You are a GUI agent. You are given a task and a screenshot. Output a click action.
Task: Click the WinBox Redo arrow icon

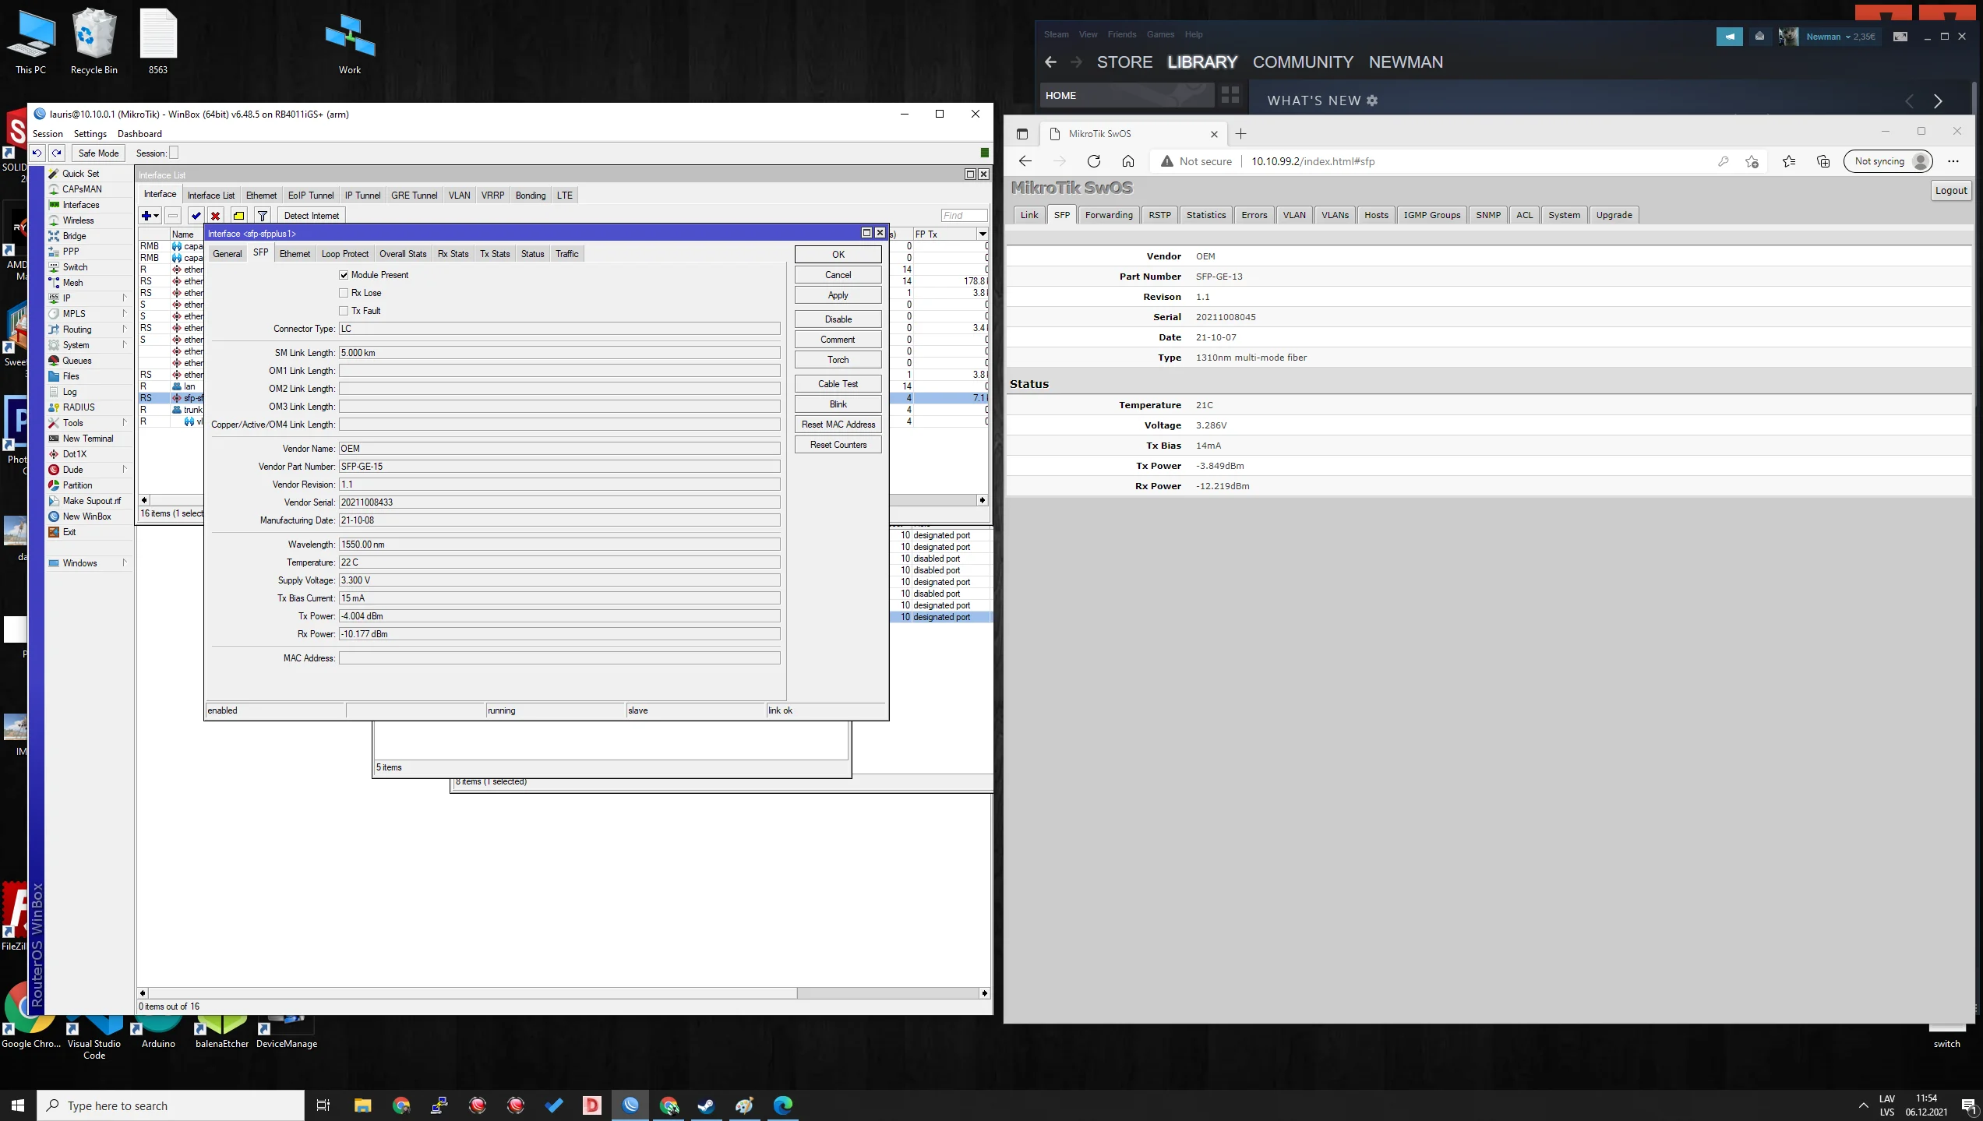[x=57, y=153]
